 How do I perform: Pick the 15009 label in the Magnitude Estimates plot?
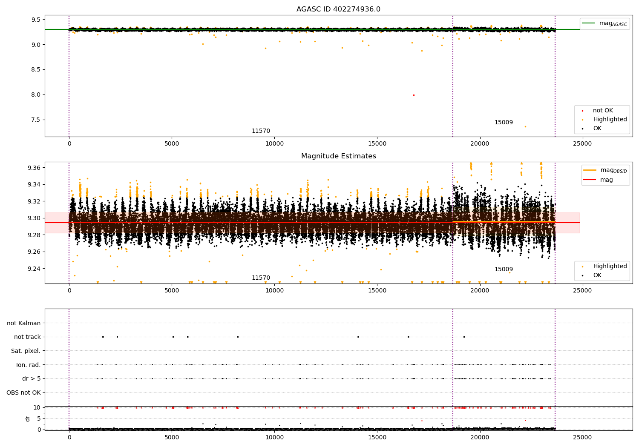[504, 269]
